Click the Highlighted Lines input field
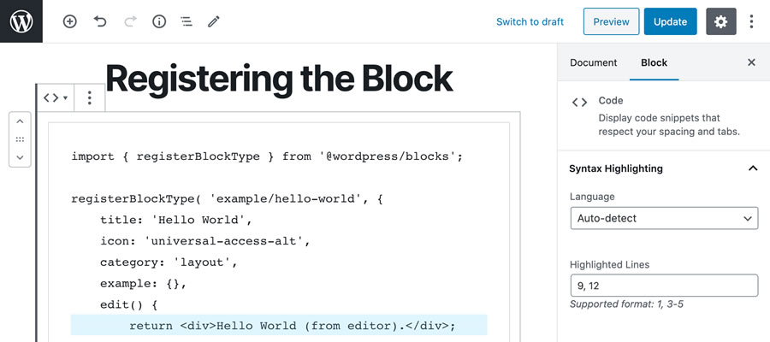770x342 pixels. coord(664,286)
